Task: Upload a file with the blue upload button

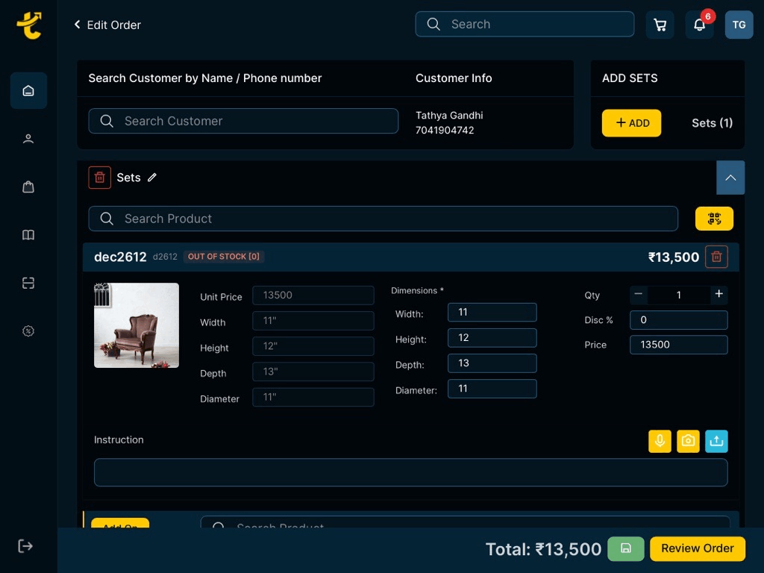Action: point(716,441)
